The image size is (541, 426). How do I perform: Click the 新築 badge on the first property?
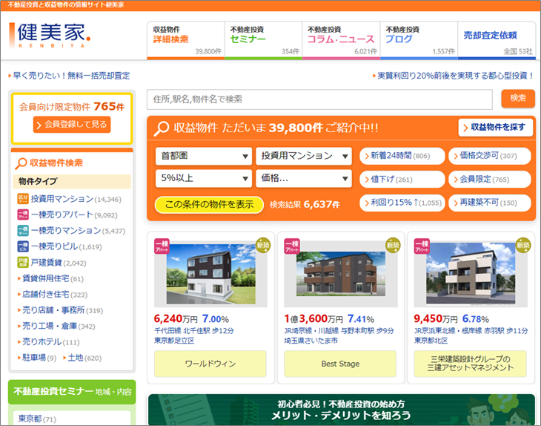263,245
